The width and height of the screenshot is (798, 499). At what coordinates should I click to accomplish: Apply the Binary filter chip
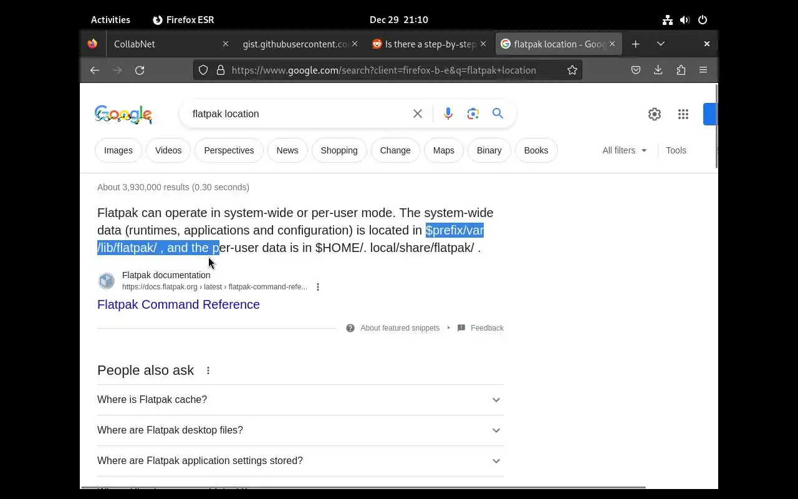(489, 150)
